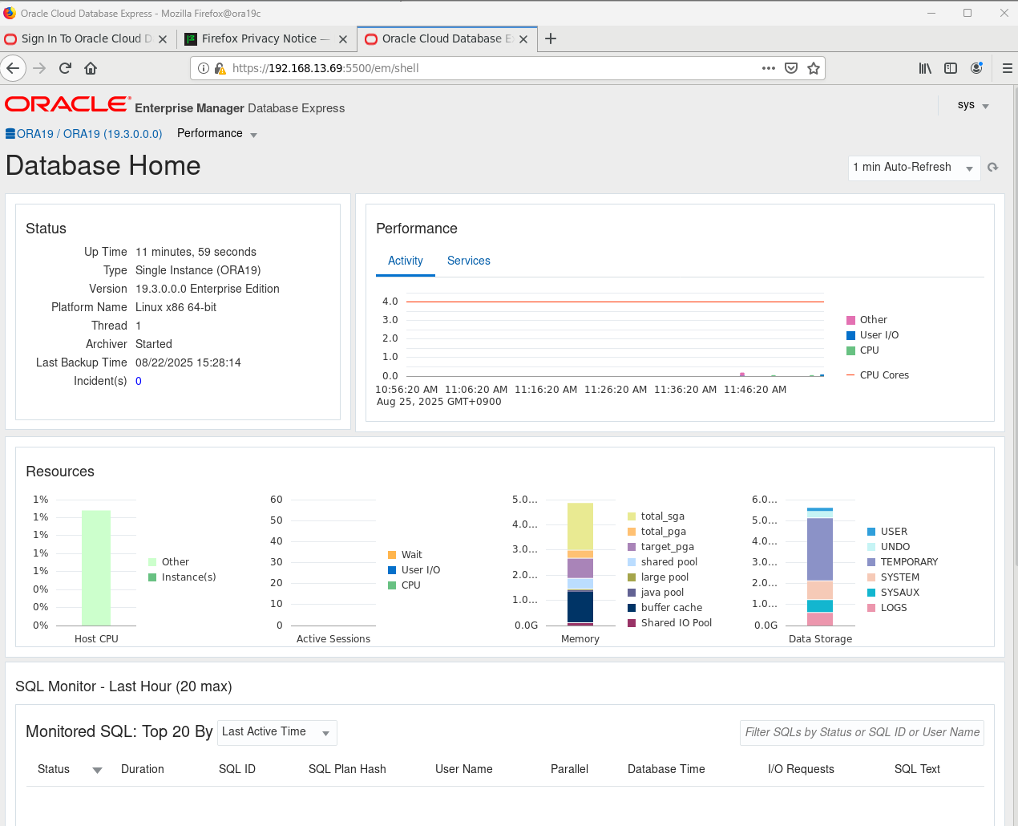
Task: Click the Filter SQLs search field
Action: [x=862, y=732]
